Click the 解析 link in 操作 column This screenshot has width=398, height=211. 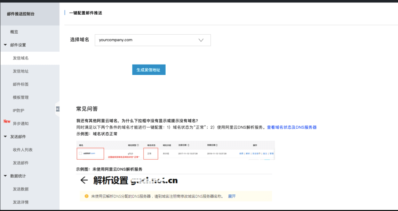coord(248,154)
